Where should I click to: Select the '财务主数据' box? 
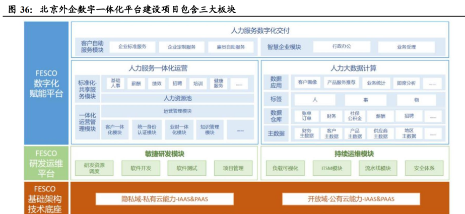(306, 133)
